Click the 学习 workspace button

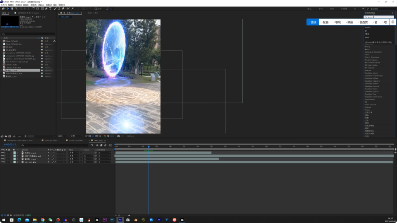tap(321, 8)
